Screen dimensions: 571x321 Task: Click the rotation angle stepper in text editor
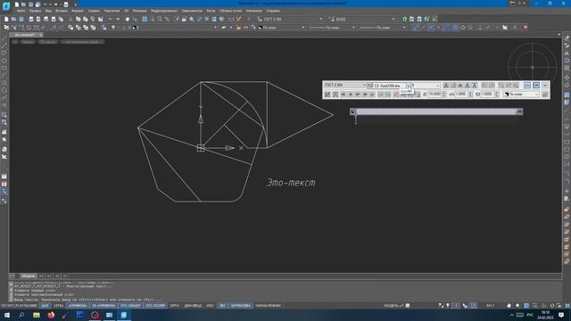click(444, 95)
